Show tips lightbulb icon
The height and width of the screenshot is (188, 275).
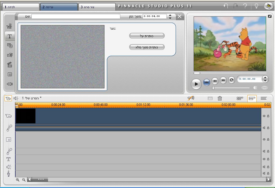256,6
